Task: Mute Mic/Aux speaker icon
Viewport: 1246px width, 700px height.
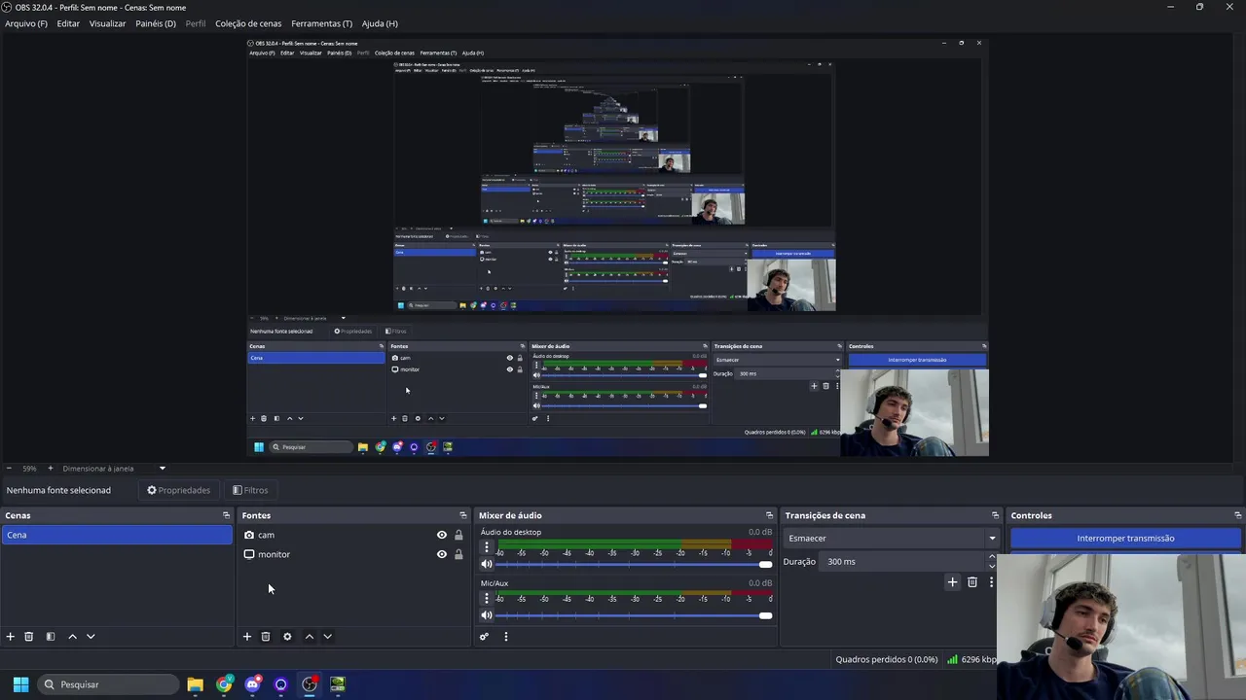Action: [x=487, y=615]
